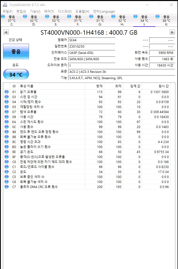Select raw value 0 9755 34
The width and height of the screenshot is (178, 269).
(x=161, y=152)
